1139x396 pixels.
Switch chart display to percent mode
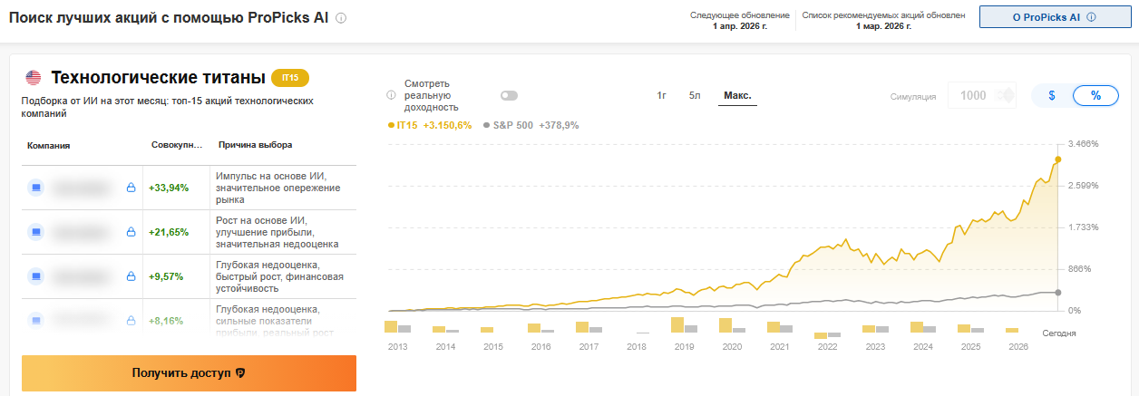[1095, 95]
